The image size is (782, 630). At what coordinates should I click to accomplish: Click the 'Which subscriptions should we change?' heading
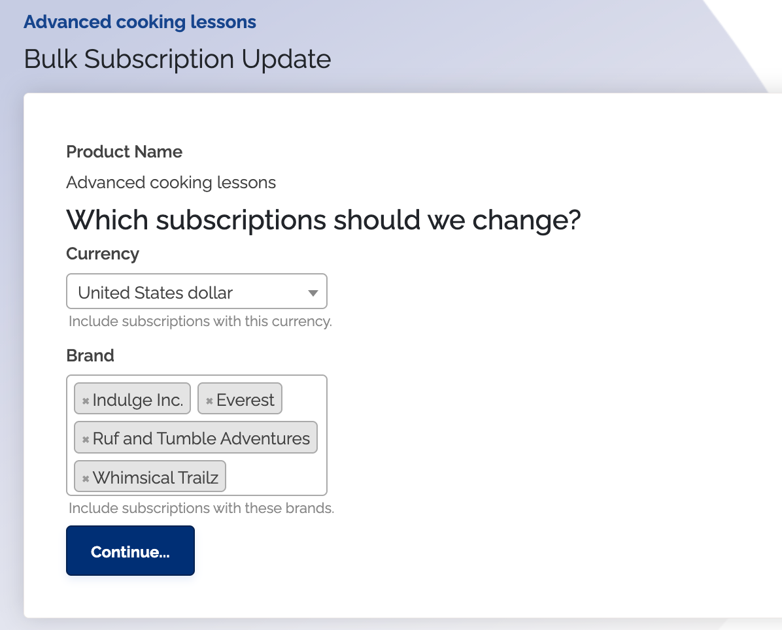point(323,220)
